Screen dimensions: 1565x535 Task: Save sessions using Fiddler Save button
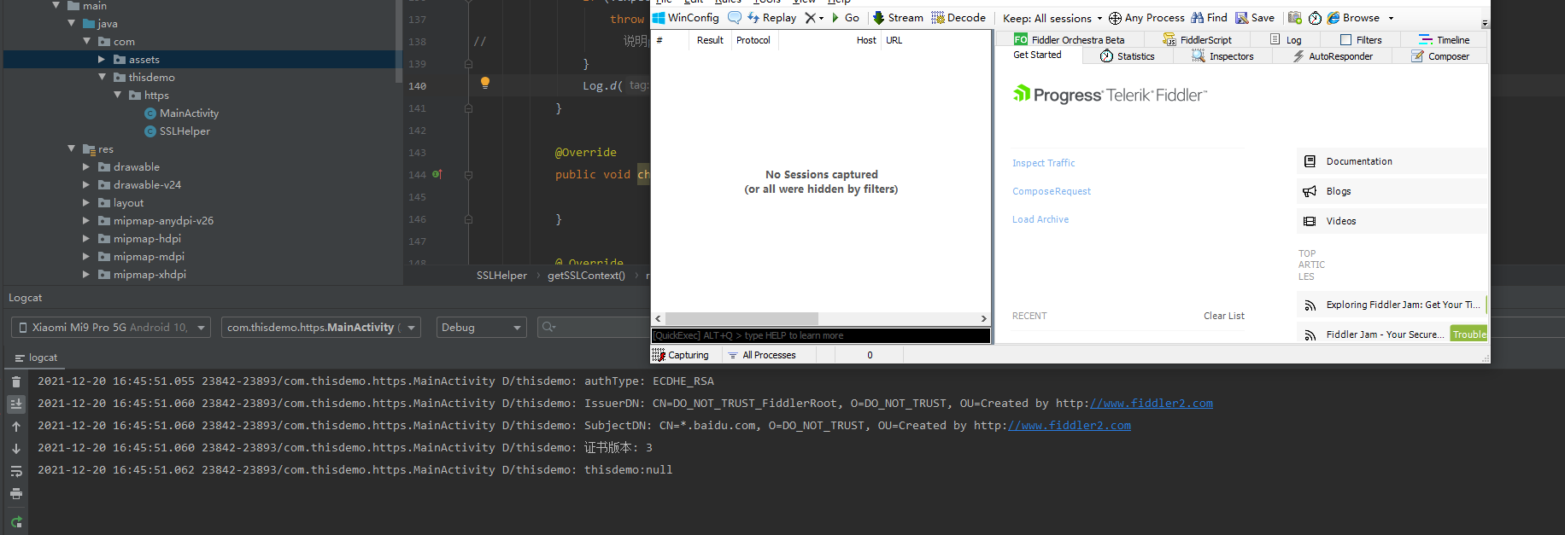click(x=1255, y=17)
